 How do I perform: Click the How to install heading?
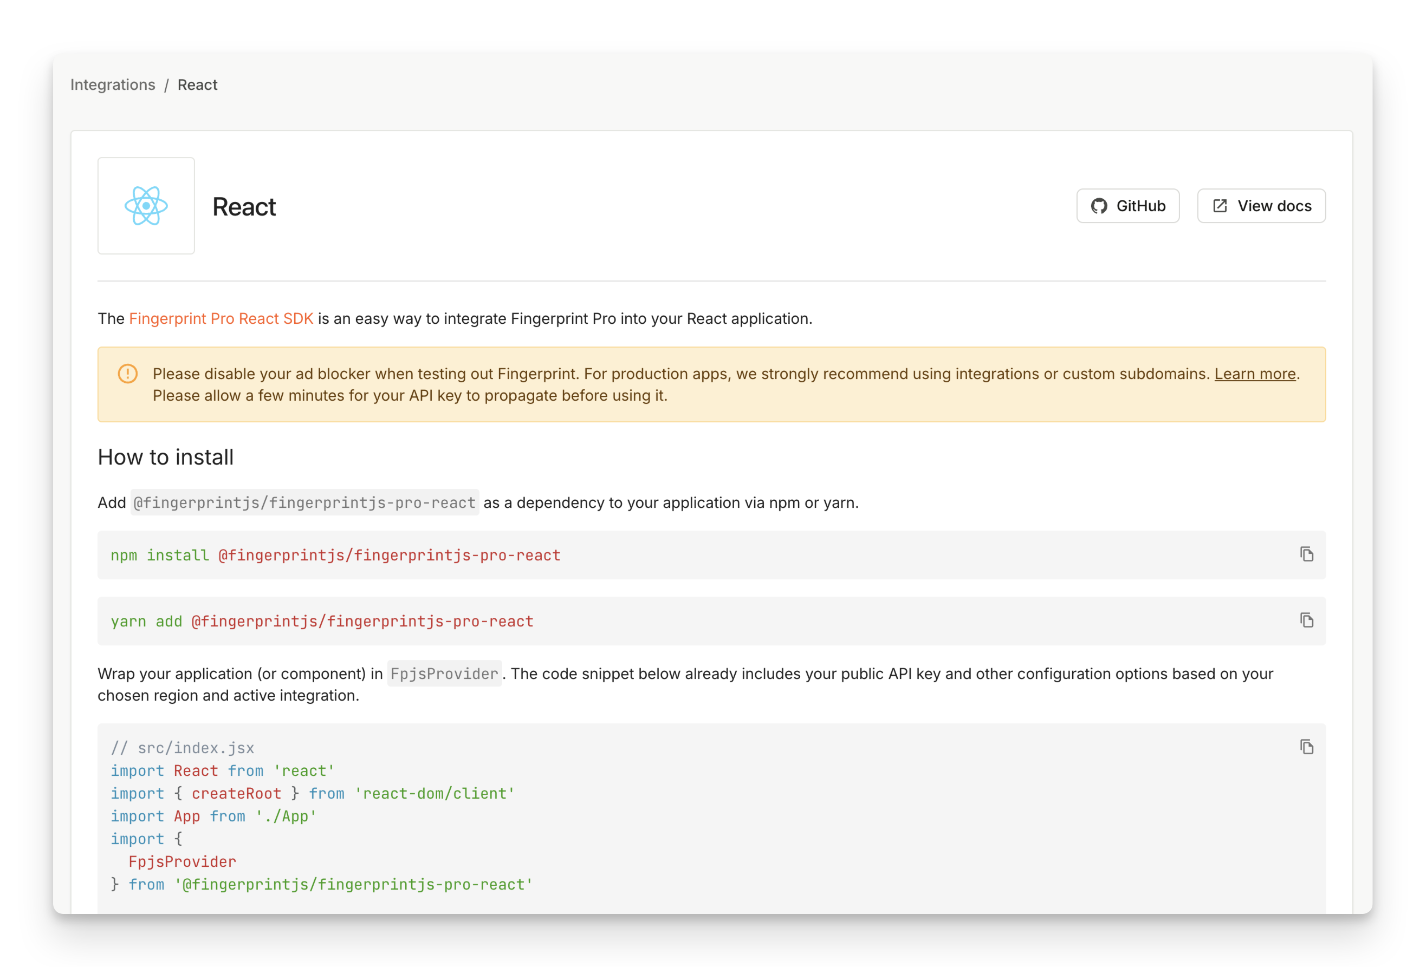pos(165,457)
